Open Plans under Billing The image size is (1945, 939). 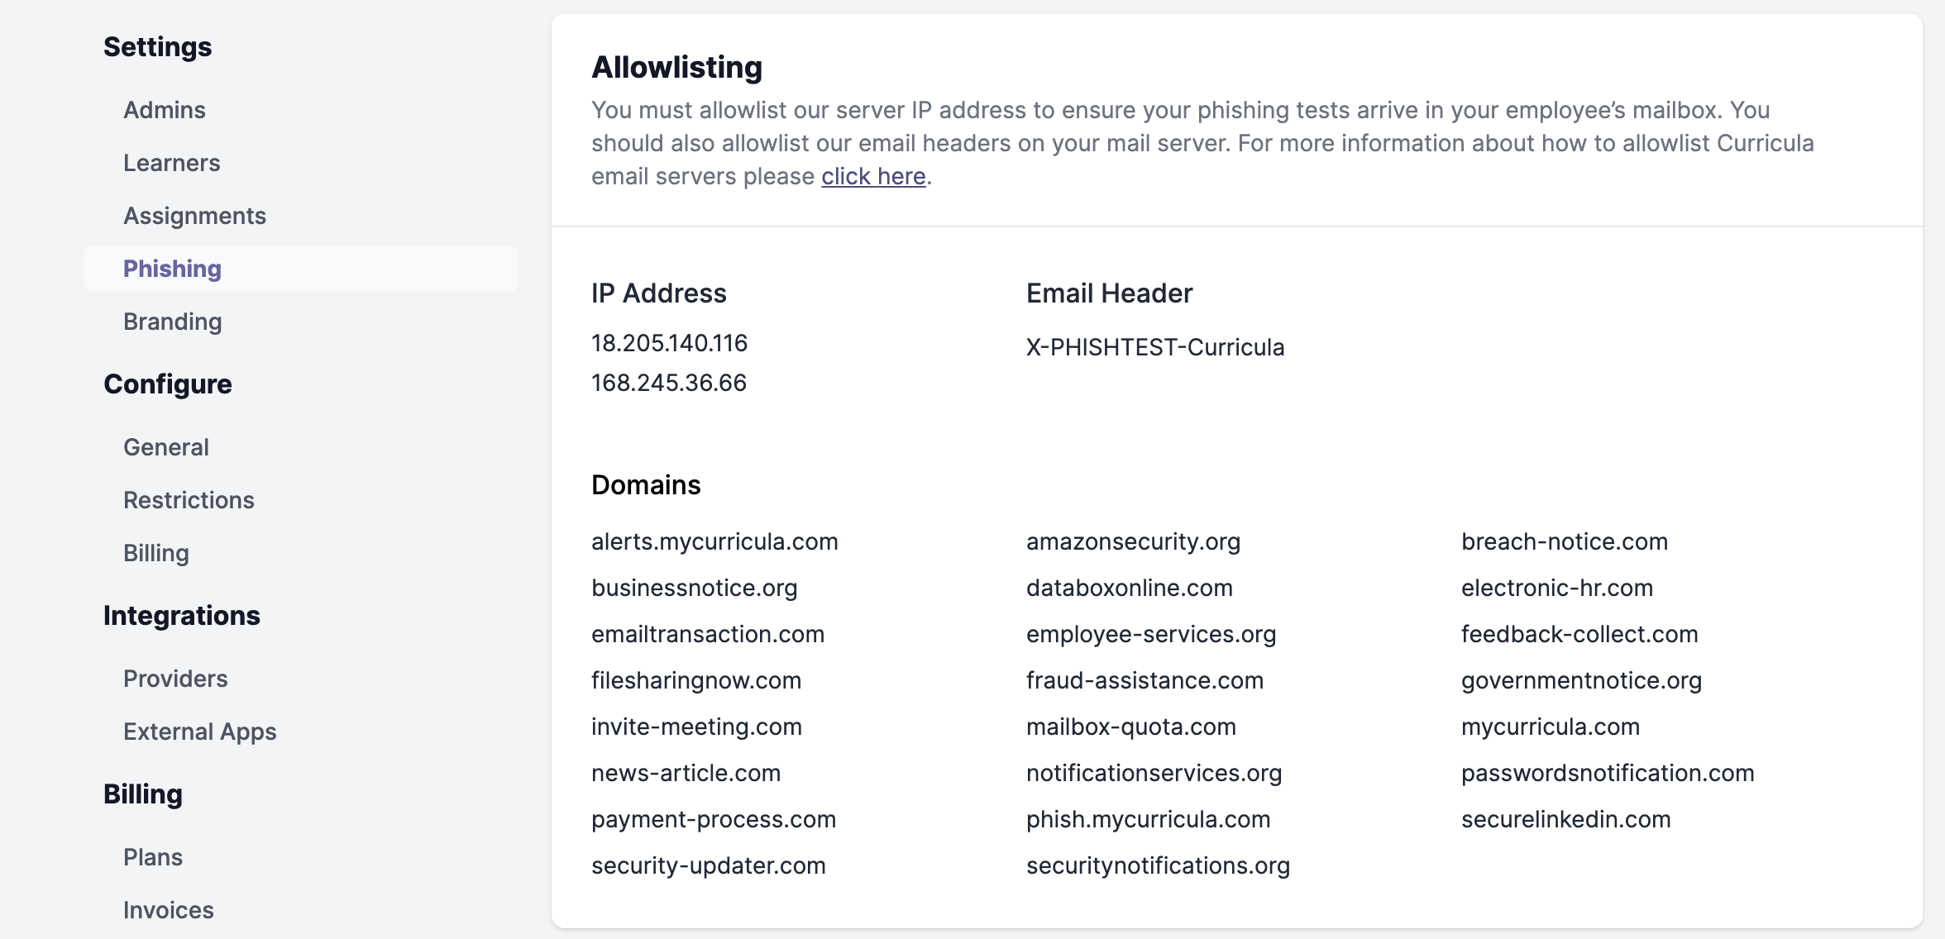pyautogui.click(x=152, y=857)
